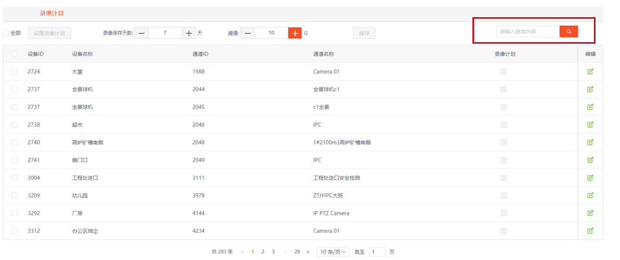Open the 10 条/页 page size dropdown
The height and width of the screenshot is (260, 620).
[333, 252]
